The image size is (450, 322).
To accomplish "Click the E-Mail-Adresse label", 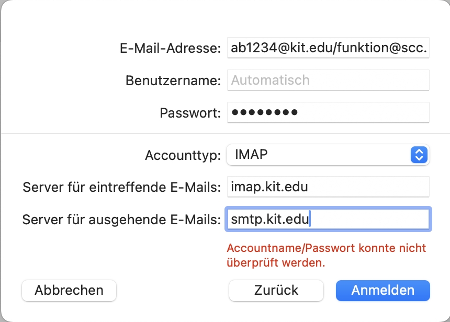I will pyautogui.click(x=170, y=49).
